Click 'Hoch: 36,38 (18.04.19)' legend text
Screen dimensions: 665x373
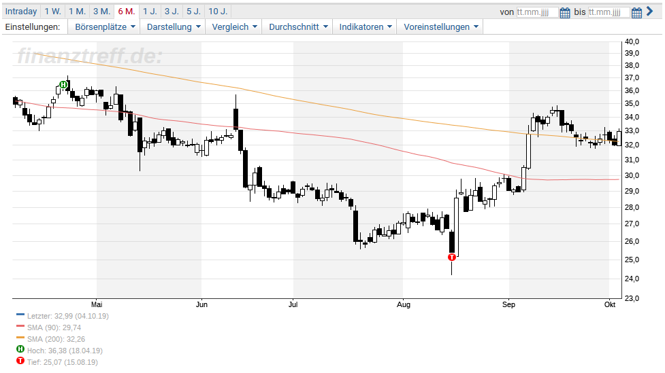click(x=65, y=351)
